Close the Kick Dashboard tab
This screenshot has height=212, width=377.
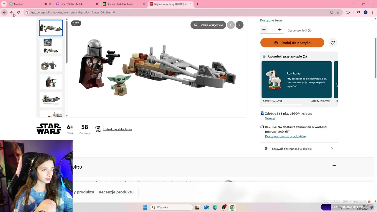pyautogui.click(x=144, y=4)
